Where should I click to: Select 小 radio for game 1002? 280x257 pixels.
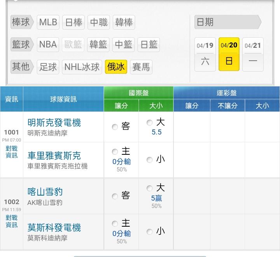pos(150,232)
